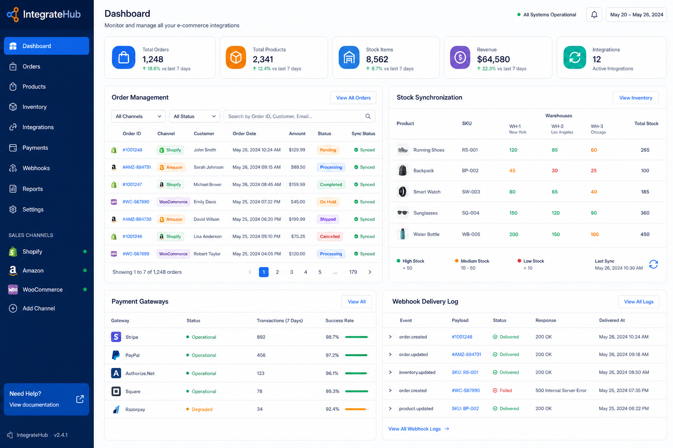Screen dimensions: 673x448
Task: Click the Square gateway logo
Action: [116, 391]
